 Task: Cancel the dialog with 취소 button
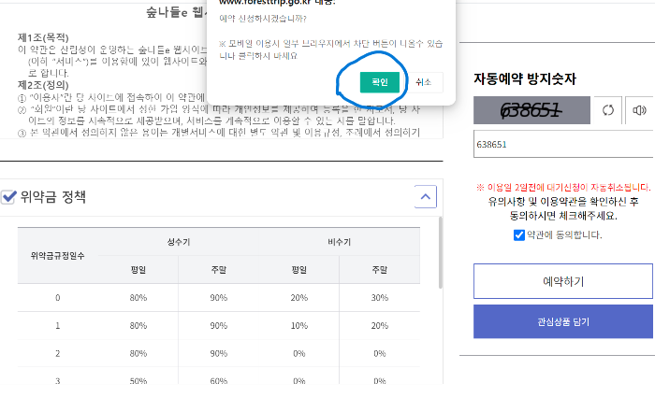point(423,82)
